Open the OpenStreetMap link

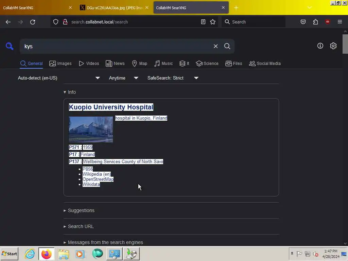(98, 179)
